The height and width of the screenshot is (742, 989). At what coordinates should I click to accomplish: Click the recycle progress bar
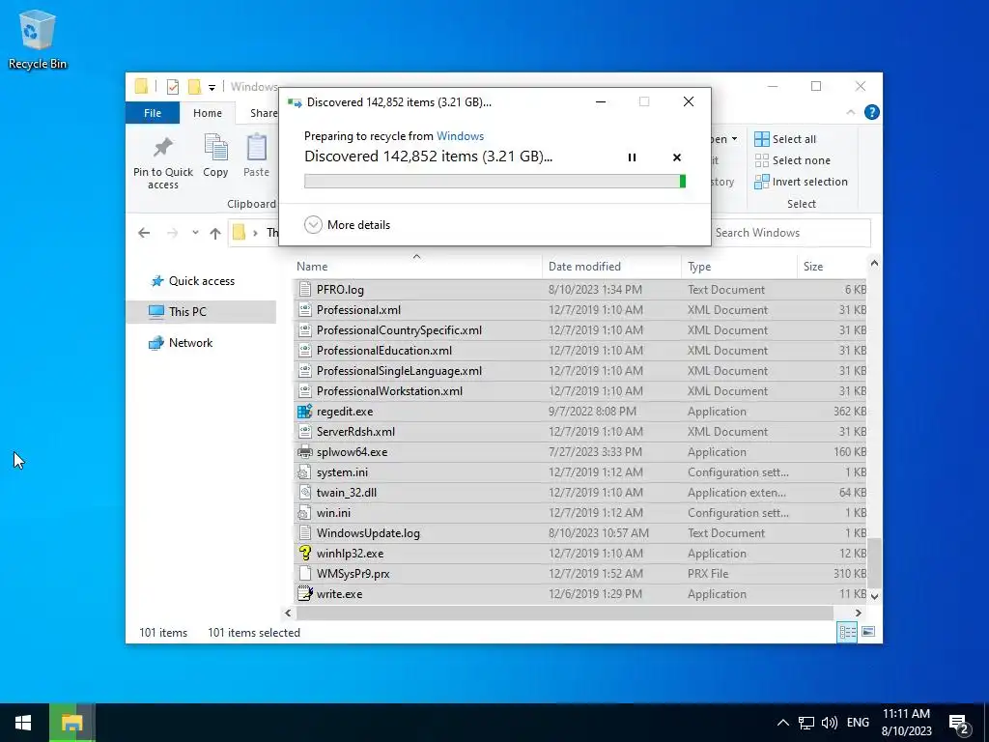[495, 182]
